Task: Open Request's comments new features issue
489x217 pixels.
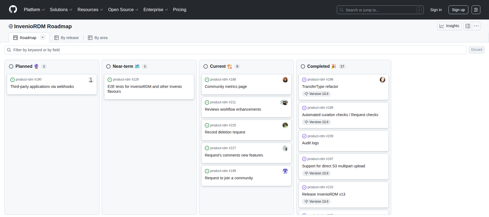Action: pyautogui.click(x=234, y=155)
